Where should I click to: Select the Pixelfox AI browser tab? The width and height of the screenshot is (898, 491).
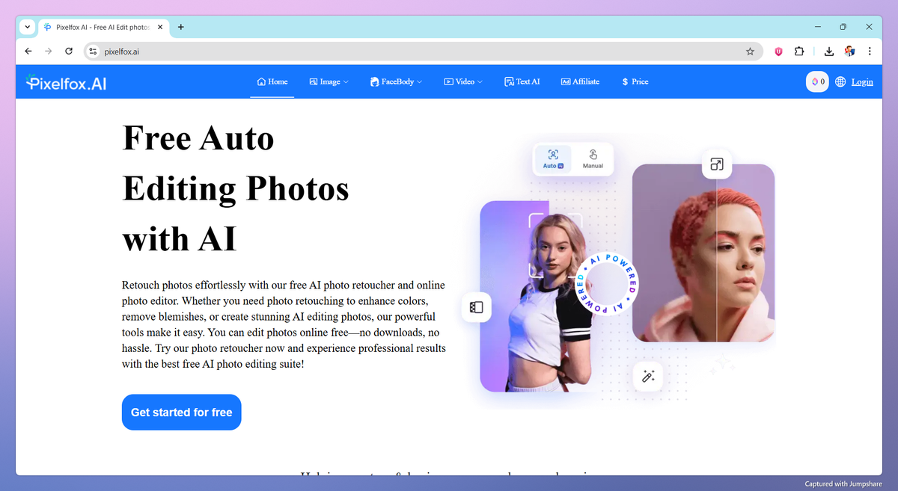click(103, 27)
